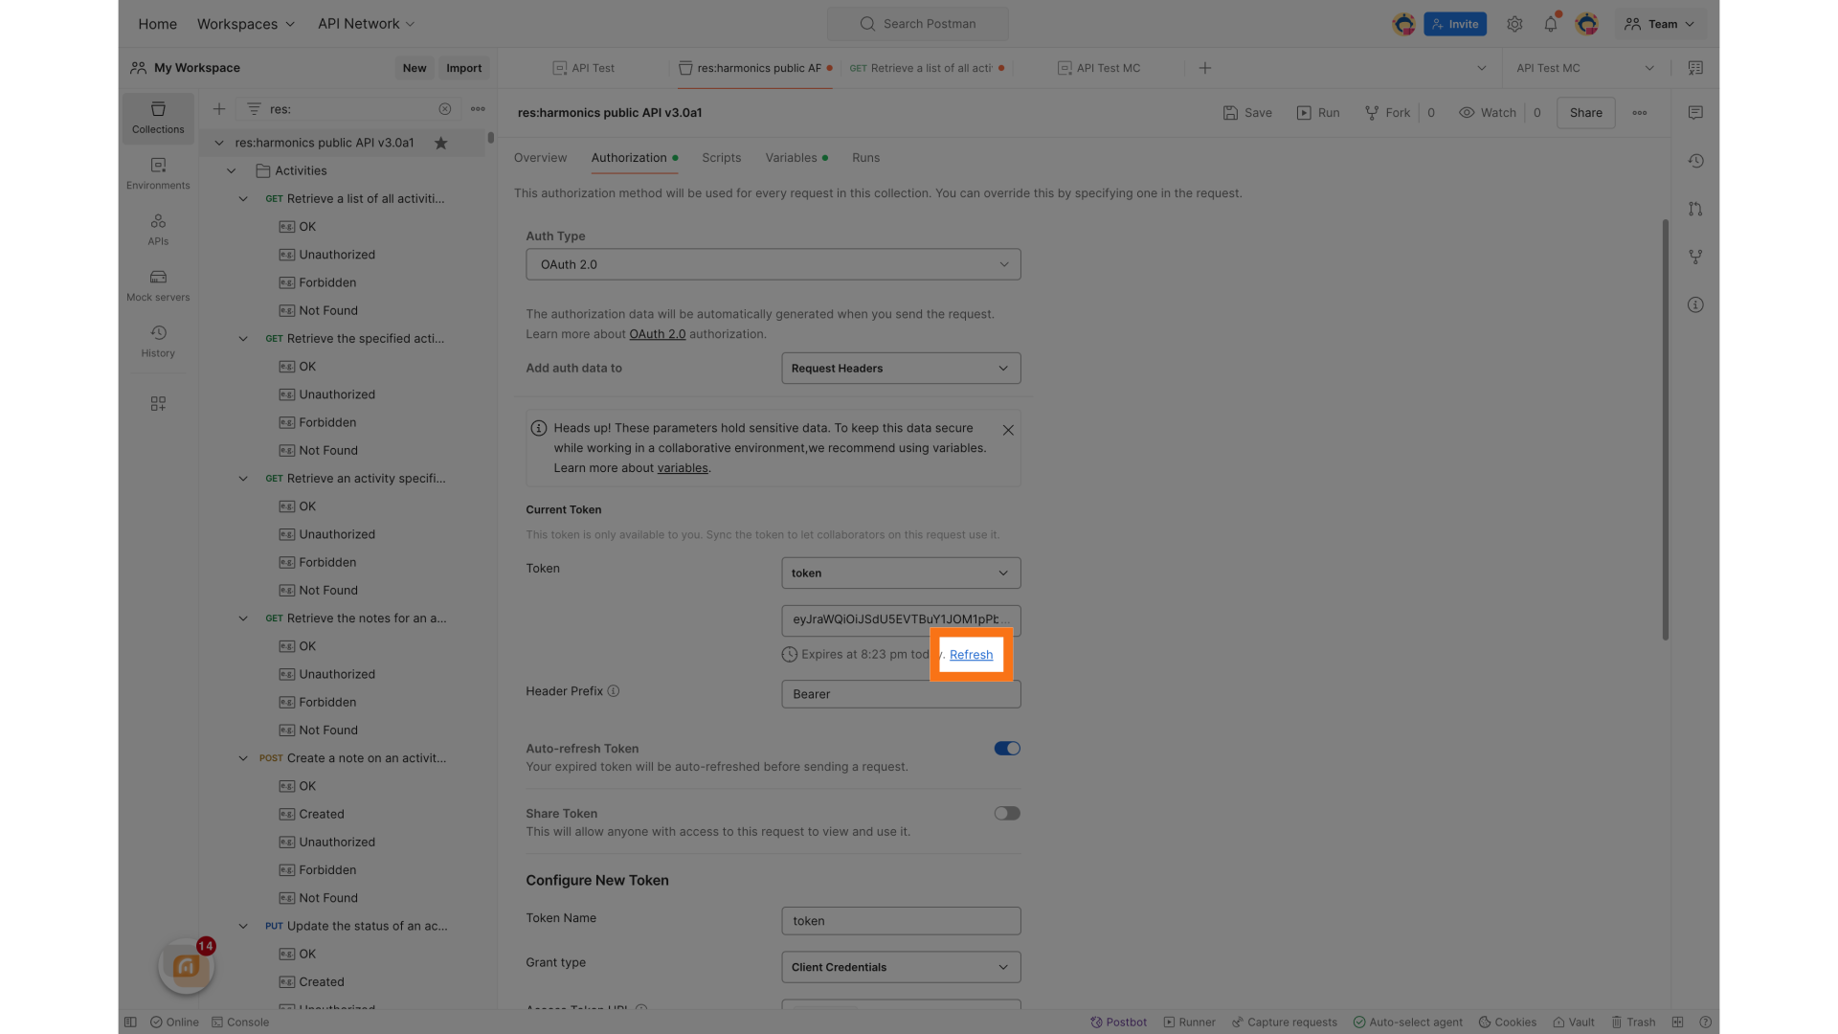Open Cookies manager in status bar

pos(1508,1022)
